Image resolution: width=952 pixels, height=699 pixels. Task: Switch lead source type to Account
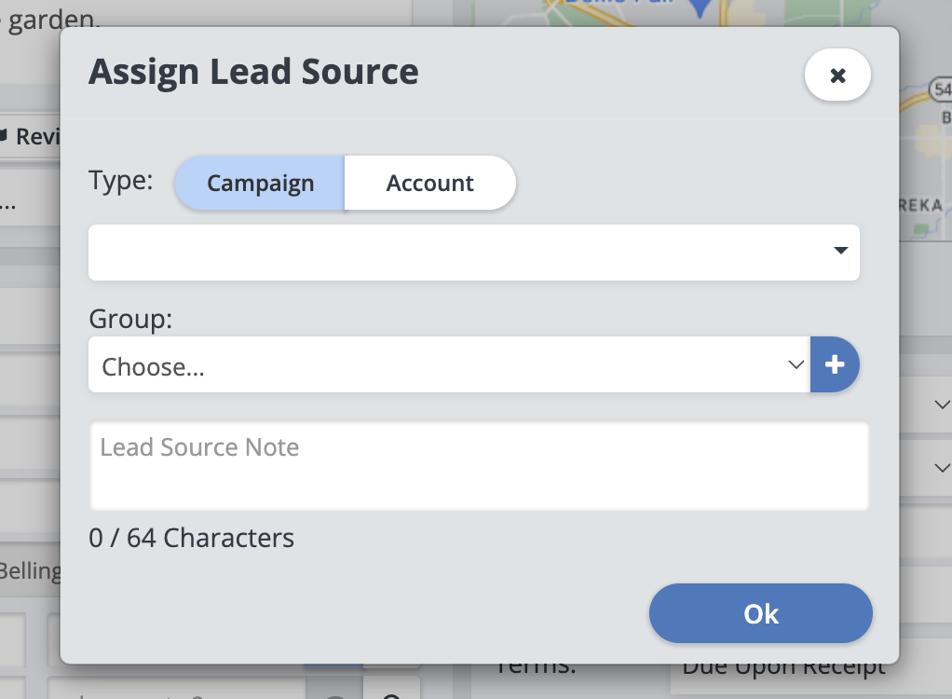click(x=429, y=183)
